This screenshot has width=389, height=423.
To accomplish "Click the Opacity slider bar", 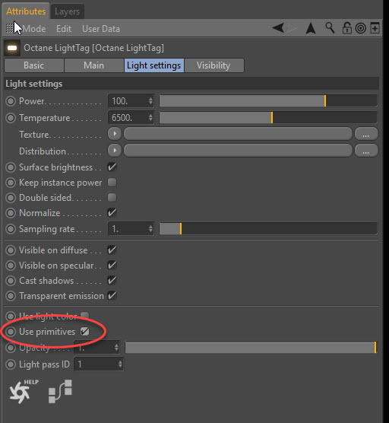I will [x=251, y=347].
